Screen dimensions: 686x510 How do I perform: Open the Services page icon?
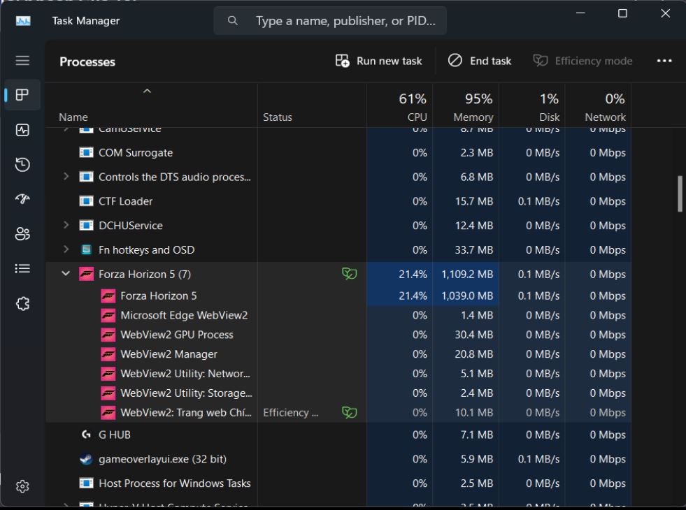coord(22,304)
